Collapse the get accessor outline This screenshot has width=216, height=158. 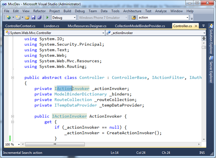[12, 122]
